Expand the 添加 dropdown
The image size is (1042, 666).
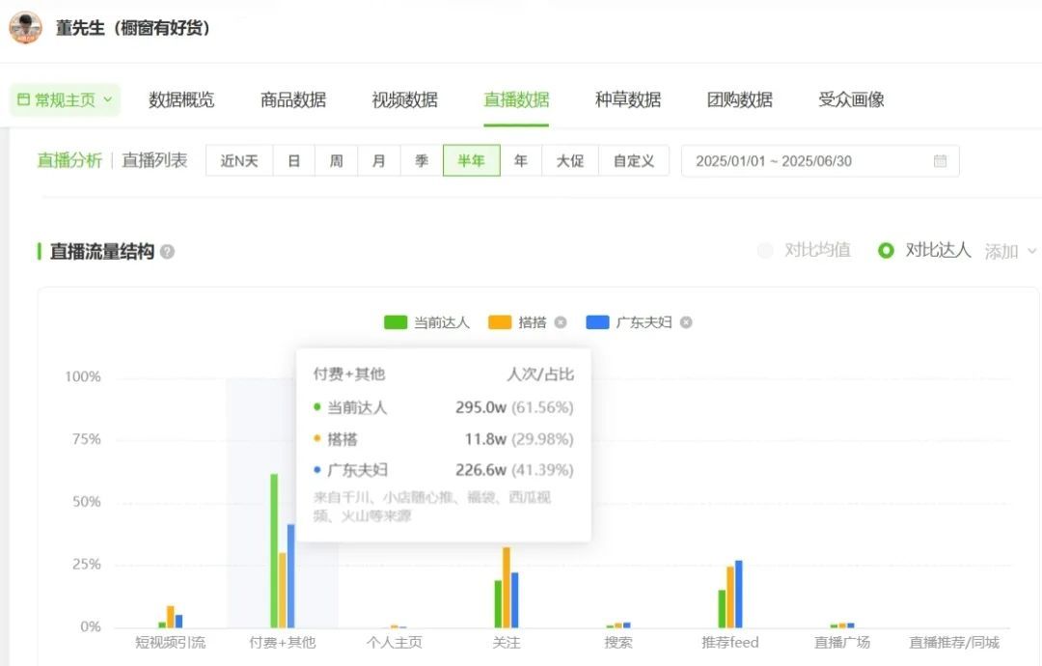(1010, 251)
